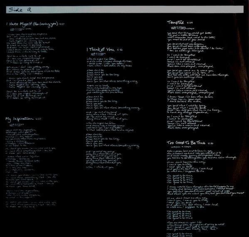
Task: Click the 4:20 duration beside Too Good To Be True
Action: click(210, 143)
